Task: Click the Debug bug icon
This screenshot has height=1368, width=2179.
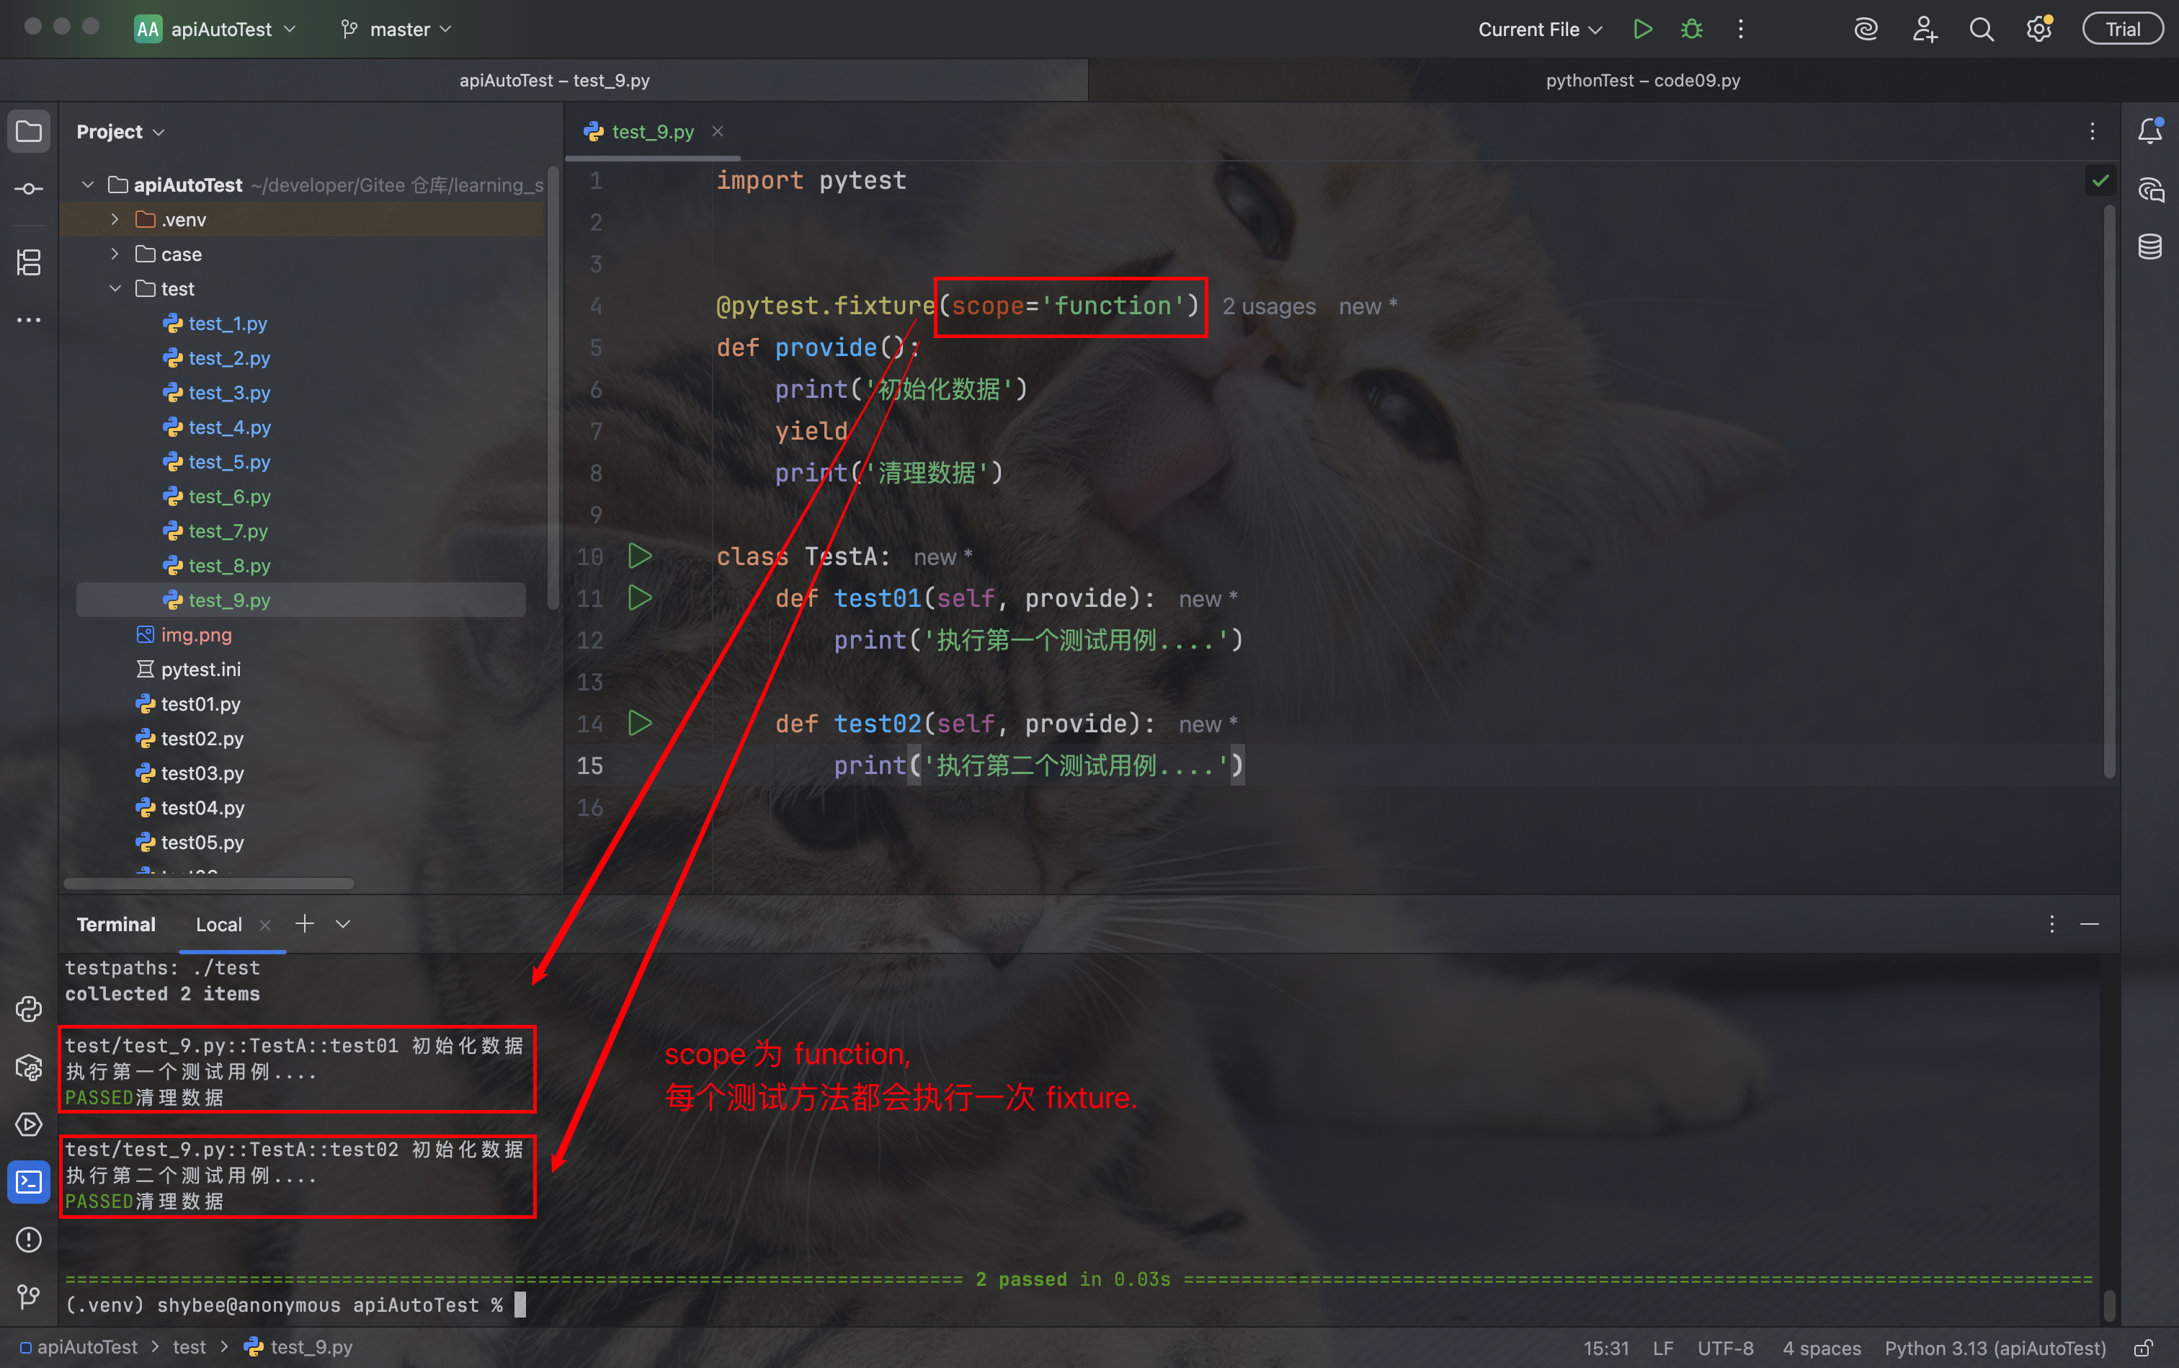Action: point(1691,29)
